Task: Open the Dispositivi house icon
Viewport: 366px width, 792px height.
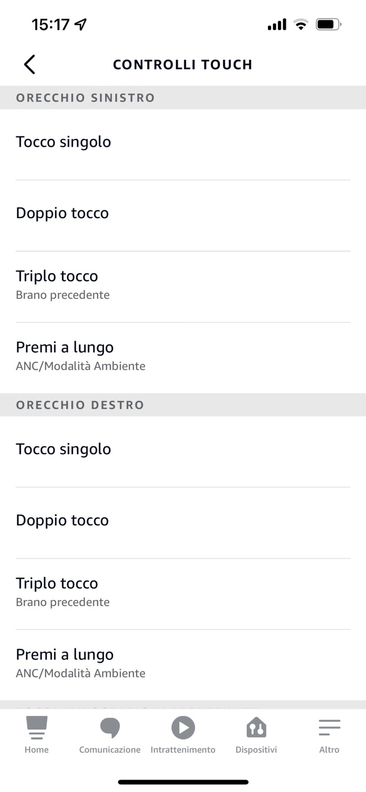Action: tap(256, 727)
